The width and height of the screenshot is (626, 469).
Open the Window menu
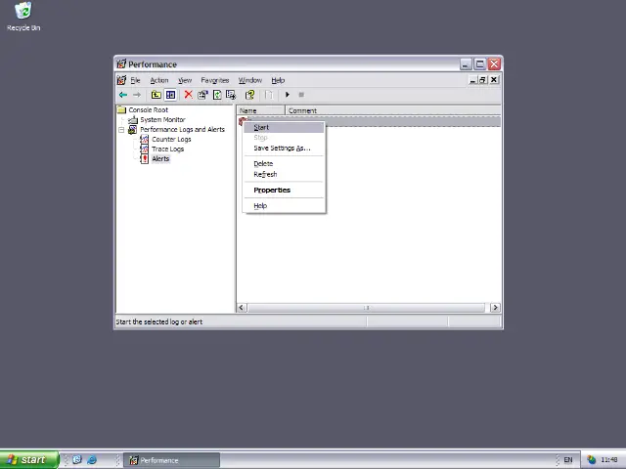250,80
